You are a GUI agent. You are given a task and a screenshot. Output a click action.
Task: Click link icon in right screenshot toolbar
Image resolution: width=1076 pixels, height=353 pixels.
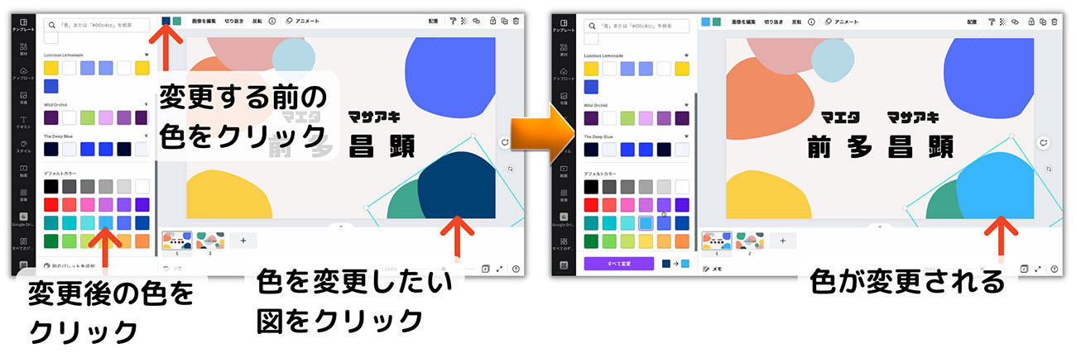tap(1015, 21)
